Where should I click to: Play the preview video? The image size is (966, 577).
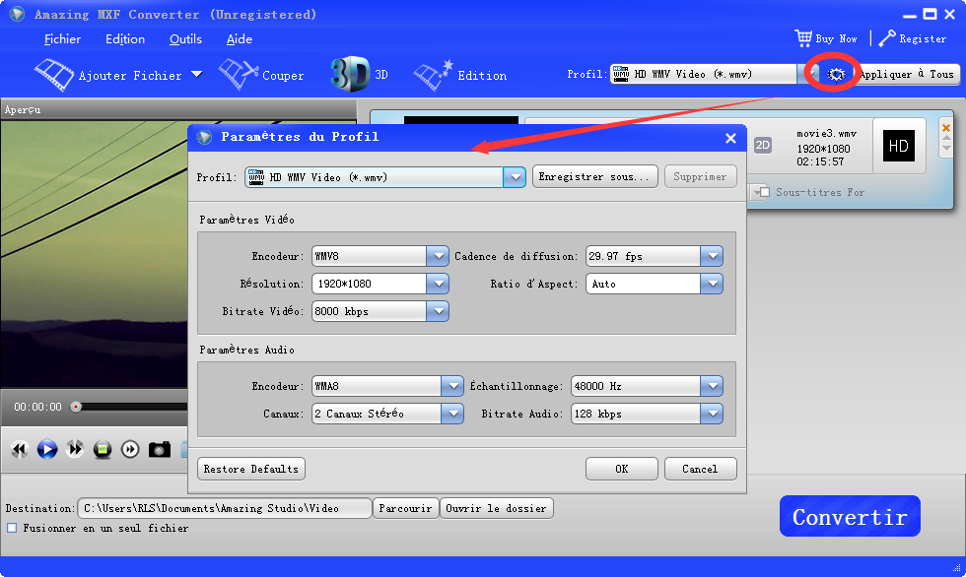(x=47, y=450)
